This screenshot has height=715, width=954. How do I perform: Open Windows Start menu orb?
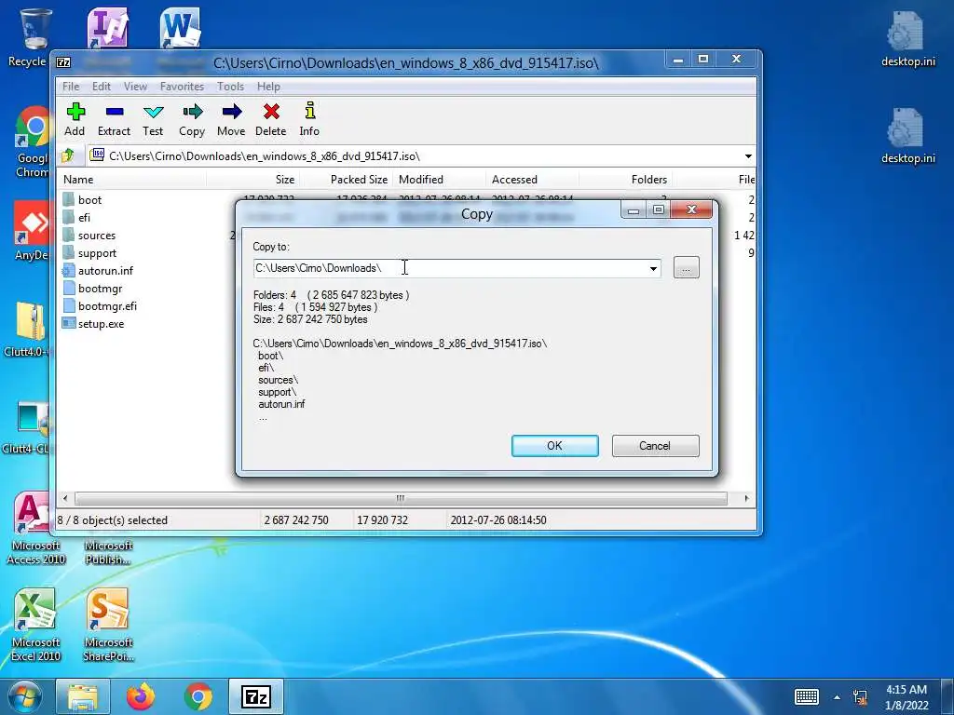(24, 696)
